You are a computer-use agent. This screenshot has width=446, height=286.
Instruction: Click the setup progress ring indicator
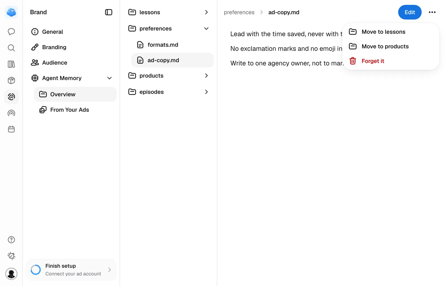pos(36,270)
